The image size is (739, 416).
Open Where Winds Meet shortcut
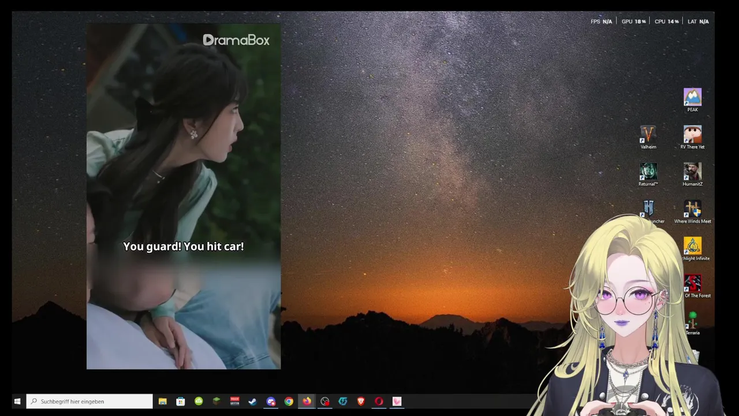pyautogui.click(x=692, y=212)
